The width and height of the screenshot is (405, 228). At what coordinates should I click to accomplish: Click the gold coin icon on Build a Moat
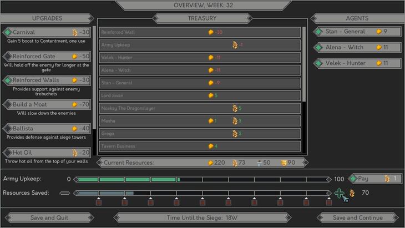point(74,104)
